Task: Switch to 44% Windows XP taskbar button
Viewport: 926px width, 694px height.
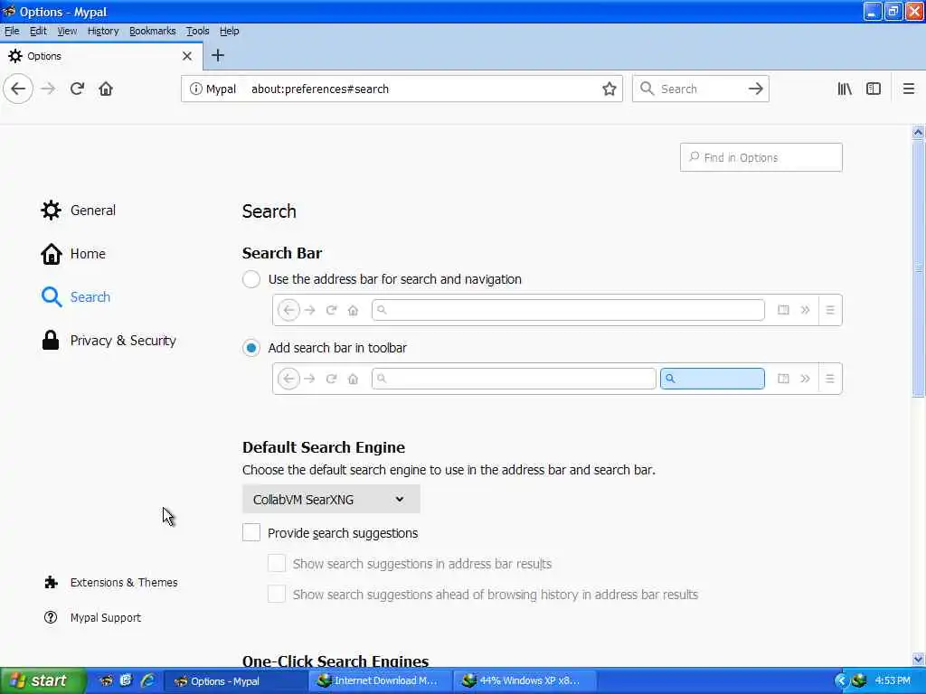Action: pyautogui.click(x=525, y=681)
